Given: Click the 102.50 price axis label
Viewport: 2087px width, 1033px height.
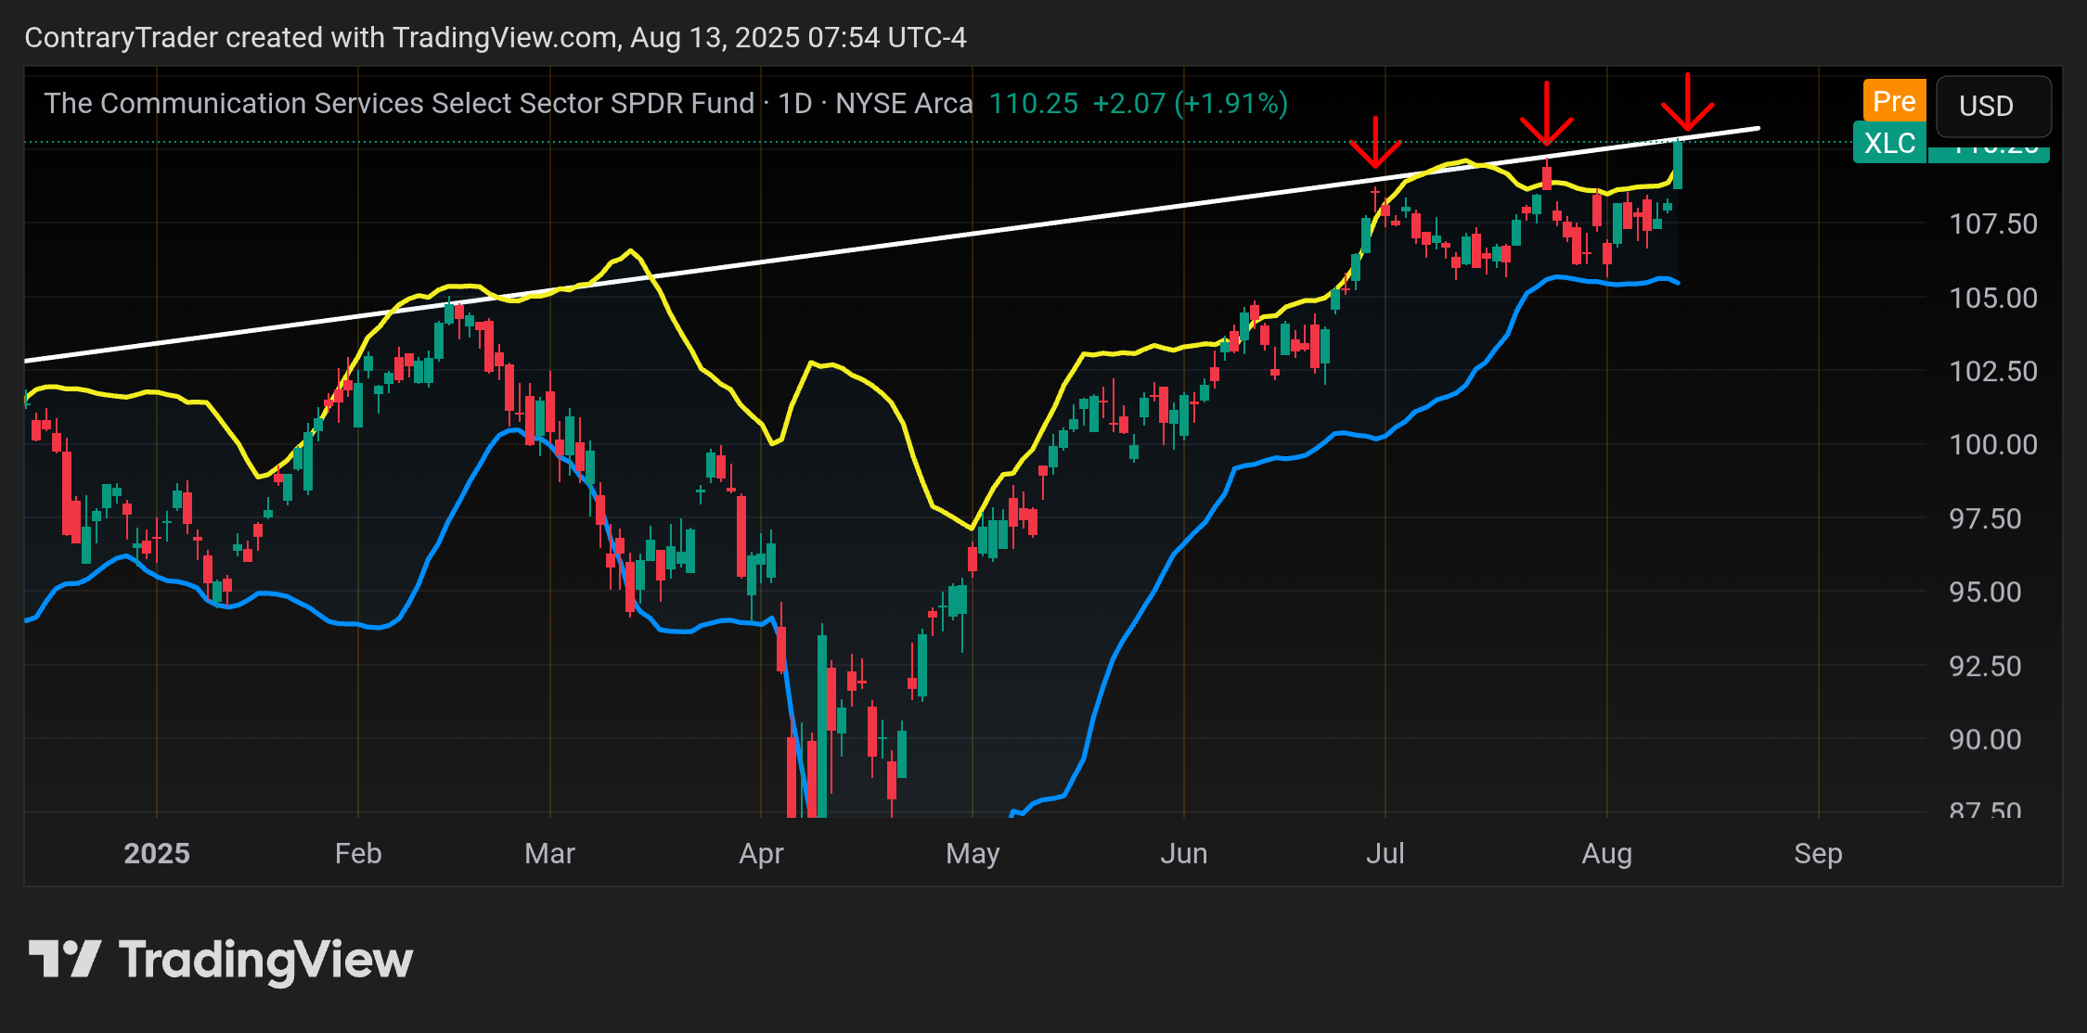Looking at the screenshot, I should pos(1993,371).
